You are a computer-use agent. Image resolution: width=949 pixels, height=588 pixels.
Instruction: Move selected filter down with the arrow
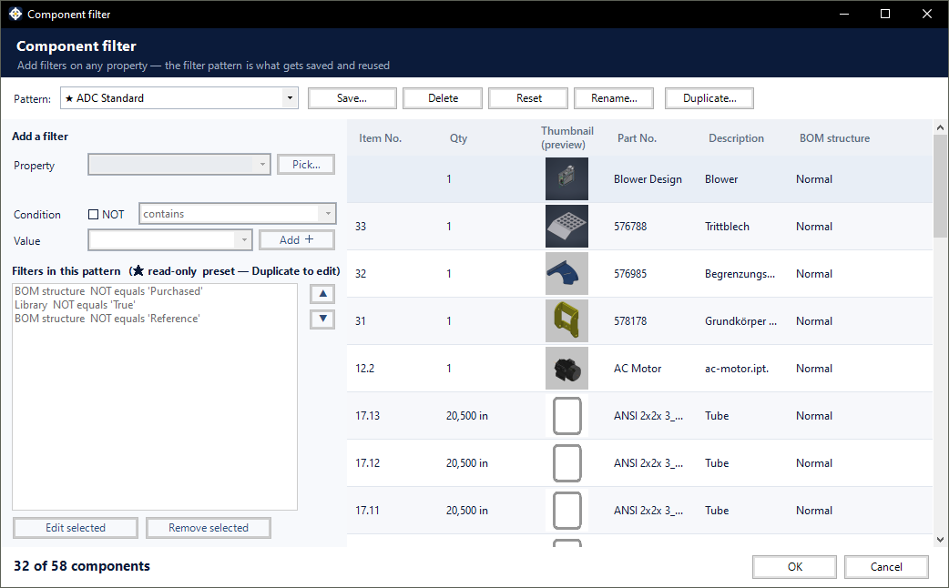[x=322, y=319]
